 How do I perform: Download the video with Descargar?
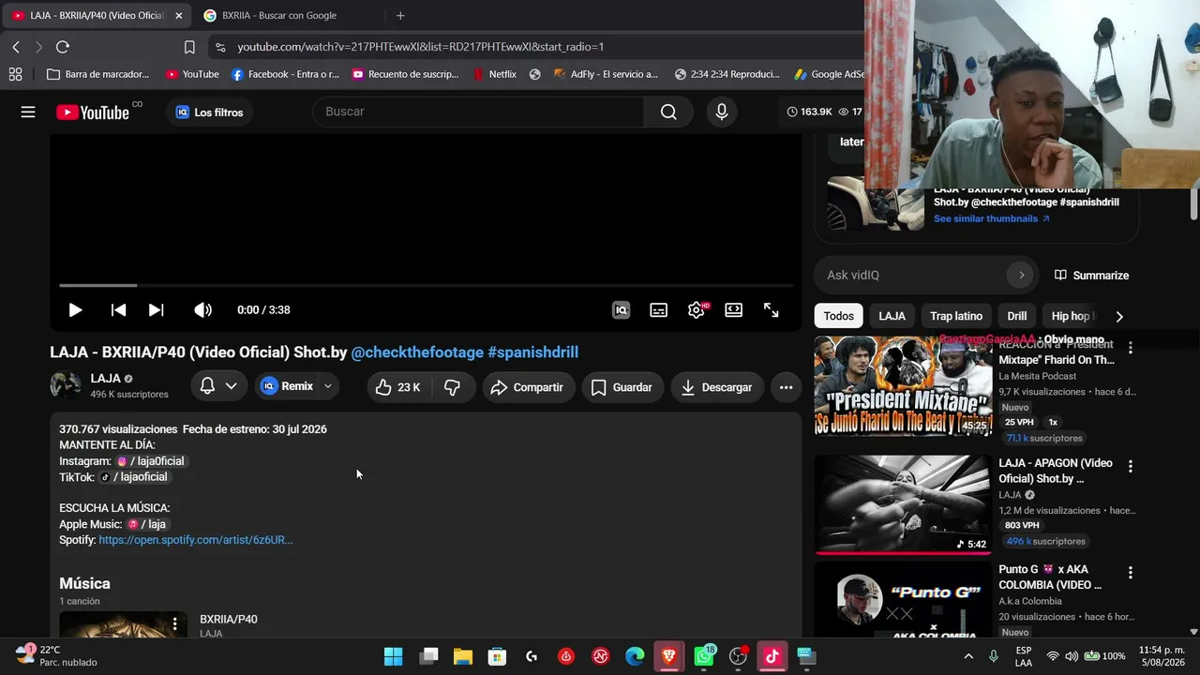point(717,387)
